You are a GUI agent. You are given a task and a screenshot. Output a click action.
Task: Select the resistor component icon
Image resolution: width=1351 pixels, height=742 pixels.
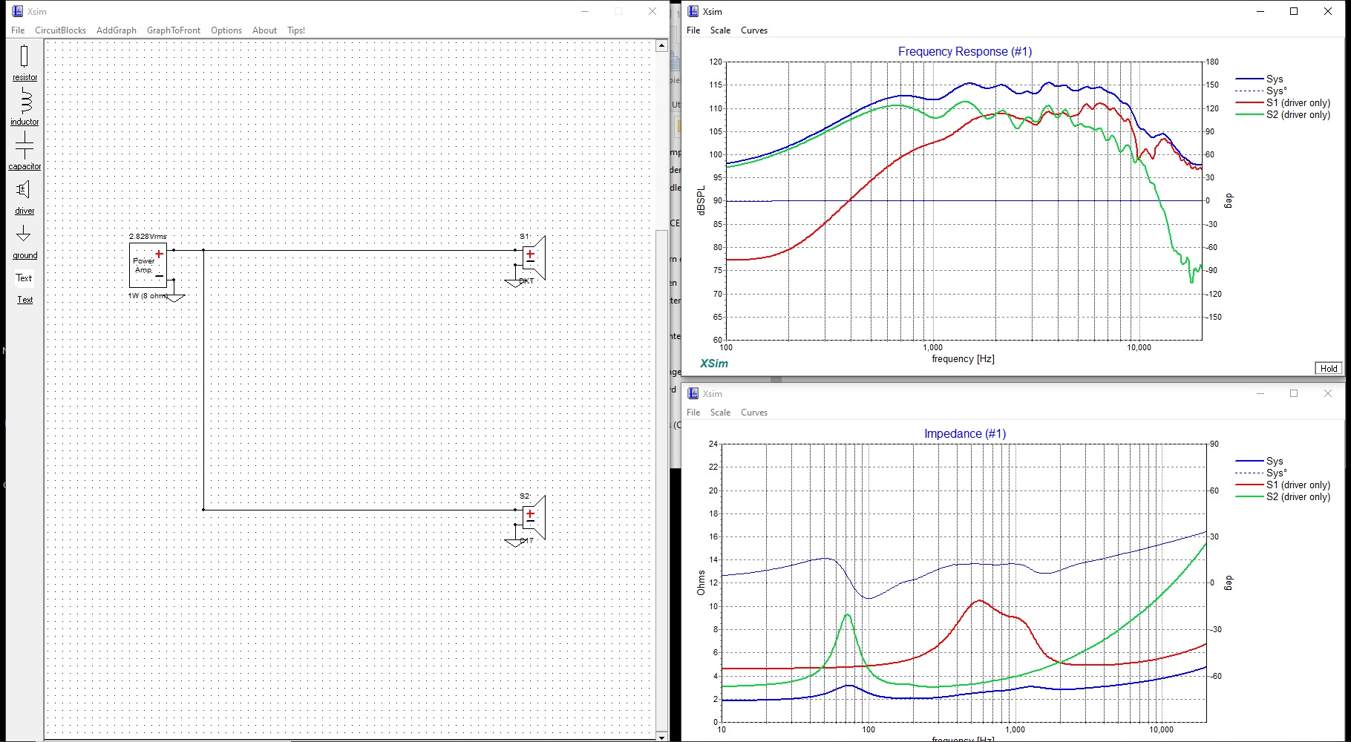(24, 56)
